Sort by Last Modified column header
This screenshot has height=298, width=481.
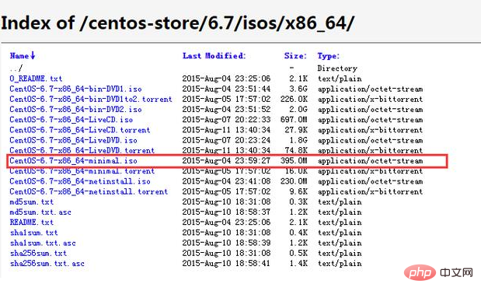(214, 56)
